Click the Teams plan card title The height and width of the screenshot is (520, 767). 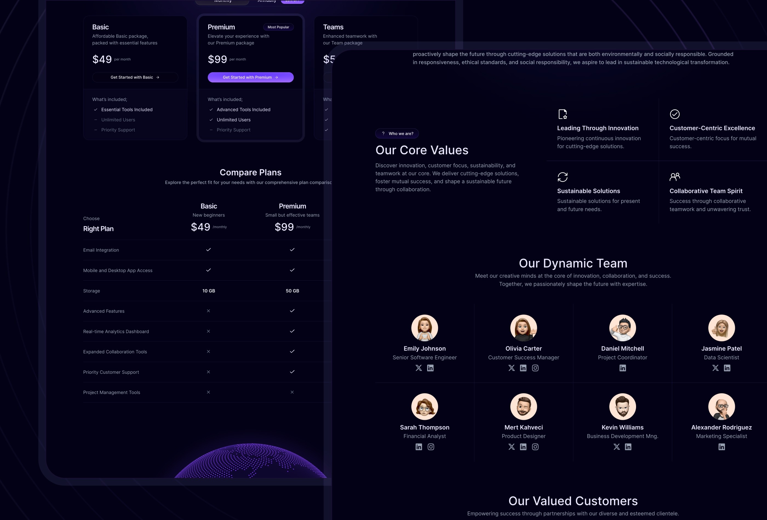(x=333, y=27)
